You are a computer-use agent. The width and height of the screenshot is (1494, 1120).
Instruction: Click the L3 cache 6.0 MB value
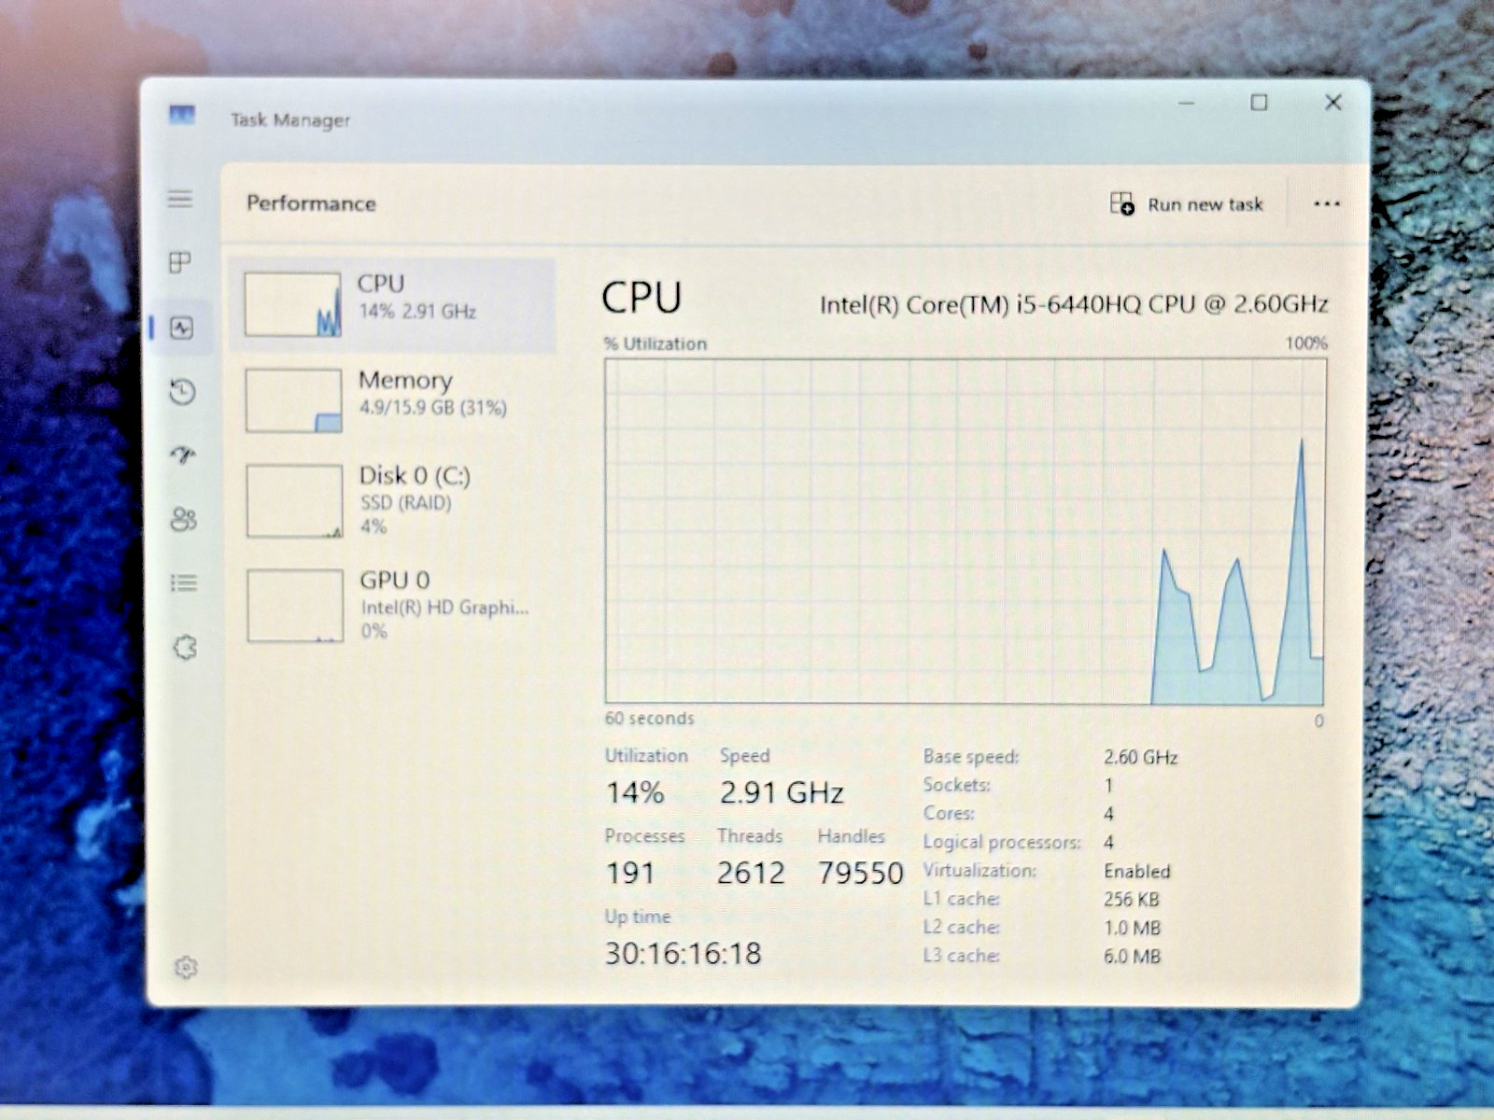point(1132,956)
